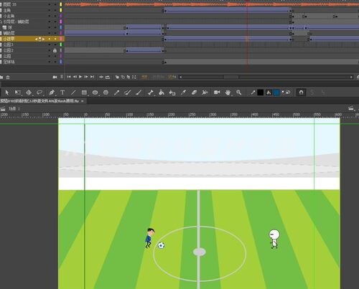Jump to the last frame
This screenshot has width=359, height=289.
pyautogui.click(x=92, y=77)
